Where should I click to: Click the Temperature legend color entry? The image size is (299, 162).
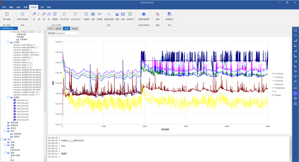[x=273, y=88]
